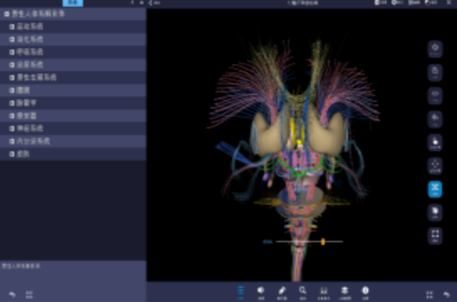Select the 呼吸系统 item in the tree
Viewport: 457px width, 302px height.
coord(30,52)
